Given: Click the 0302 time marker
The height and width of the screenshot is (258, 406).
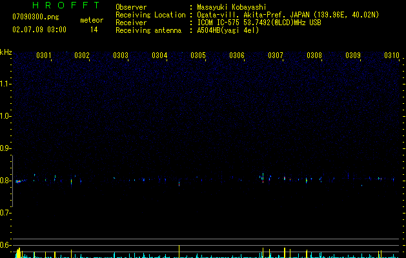Looking at the screenshot, I should 82,55.
